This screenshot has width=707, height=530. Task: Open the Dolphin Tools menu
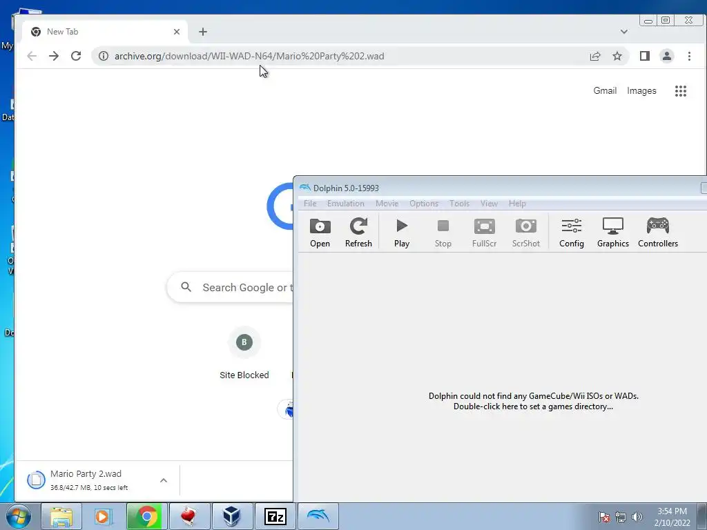click(459, 204)
